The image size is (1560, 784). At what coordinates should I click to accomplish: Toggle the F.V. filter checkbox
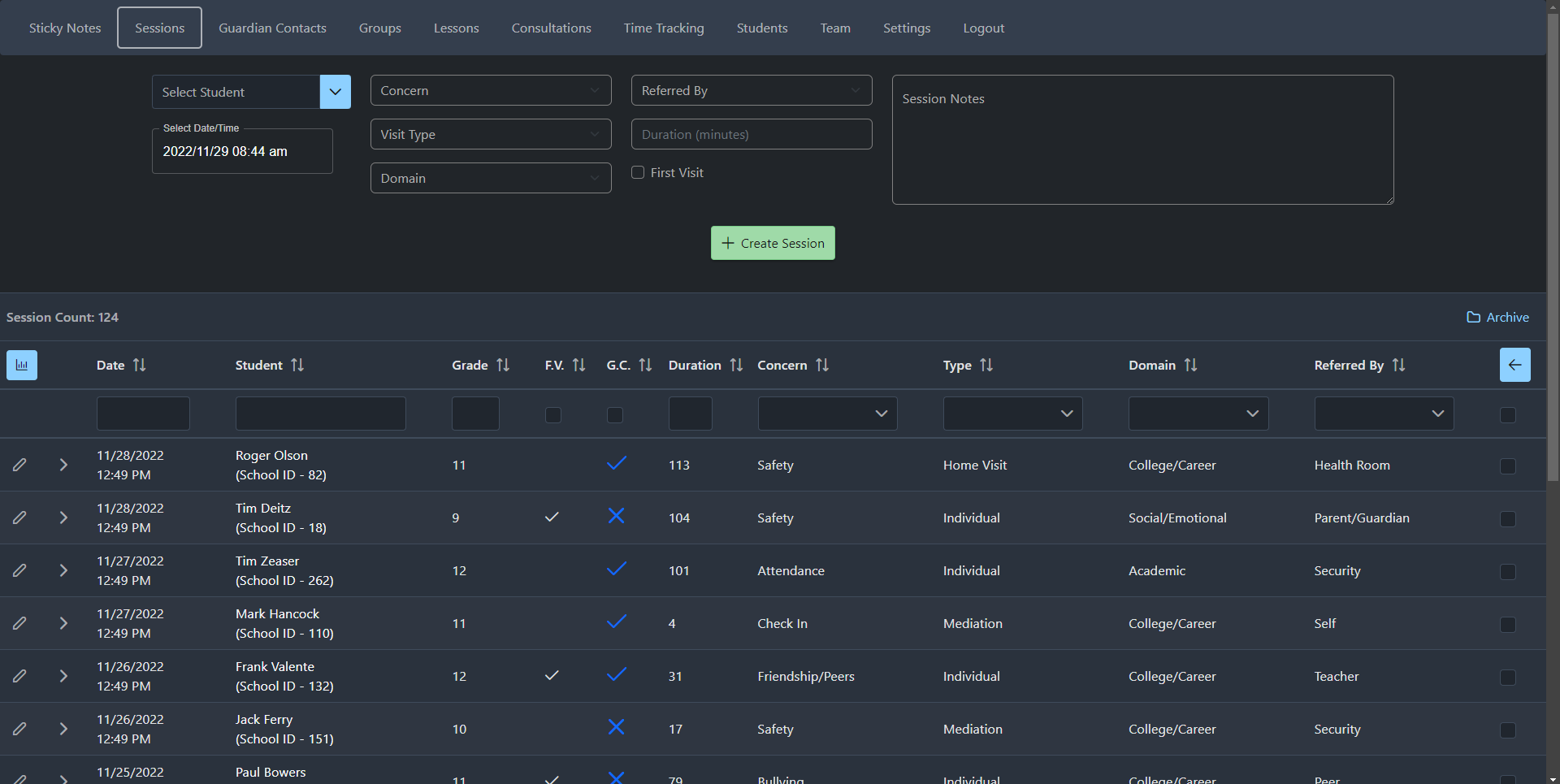coord(553,415)
